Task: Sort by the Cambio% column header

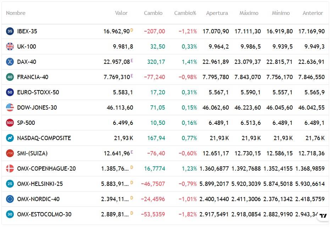Action: pyautogui.click(x=185, y=13)
